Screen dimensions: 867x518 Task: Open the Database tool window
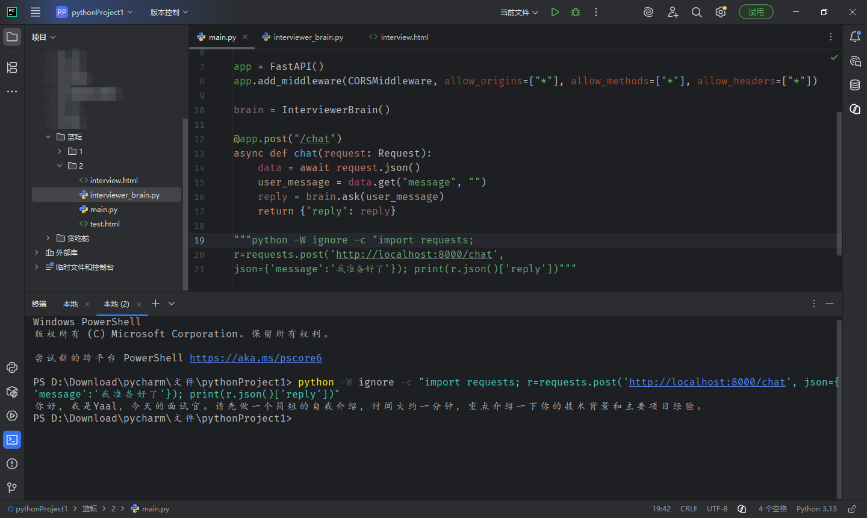point(855,85)
